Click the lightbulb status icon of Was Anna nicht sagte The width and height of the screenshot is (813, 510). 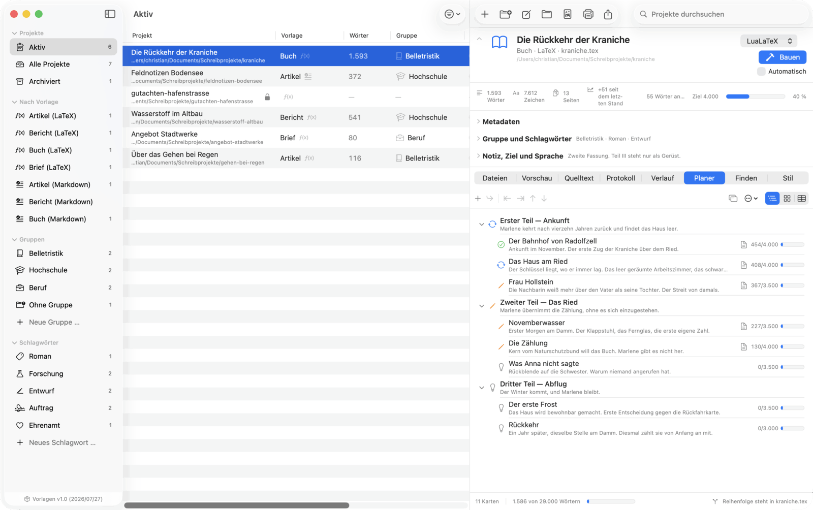coord(501,367)
